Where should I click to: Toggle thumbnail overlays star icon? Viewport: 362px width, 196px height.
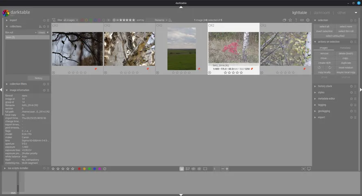290,20
